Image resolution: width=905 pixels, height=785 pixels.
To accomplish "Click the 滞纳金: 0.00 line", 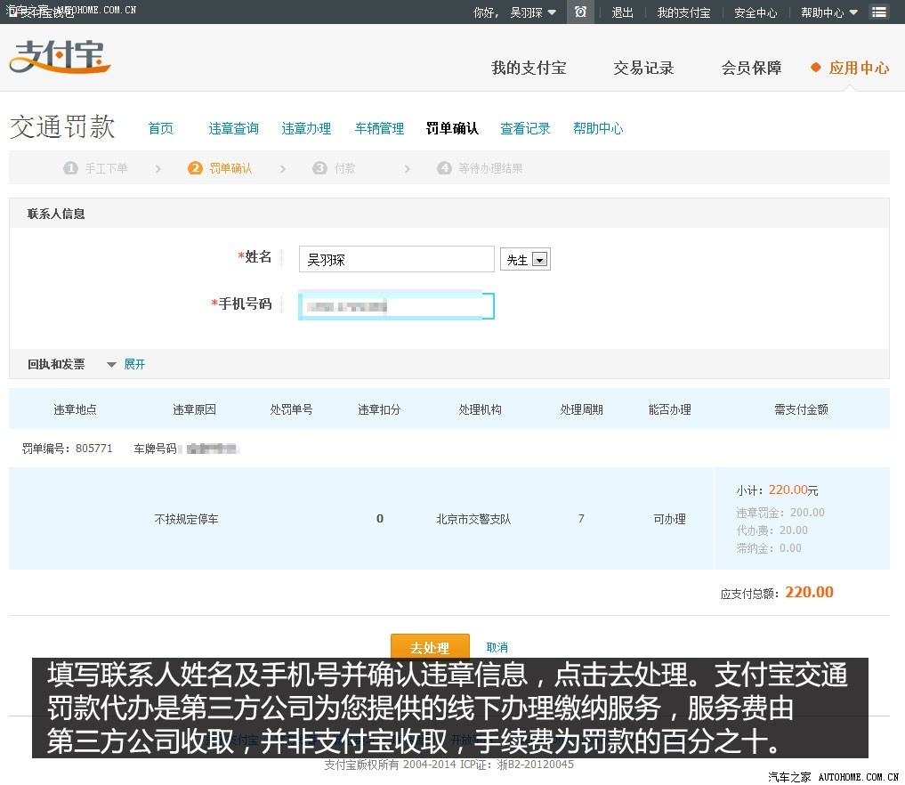I will (769, 547).
